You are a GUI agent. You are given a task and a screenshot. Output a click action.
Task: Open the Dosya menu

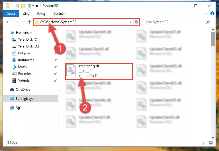(x=11, y=14)
